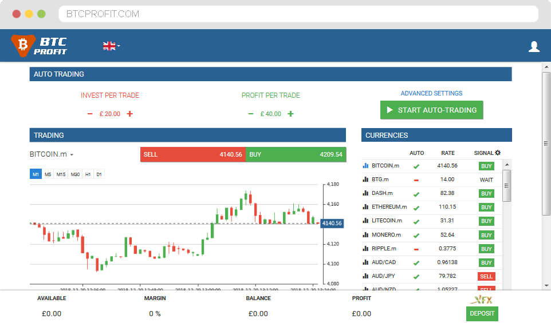Image resolution: width=551 pixels, height=323 pixels.
Task: Click the green BUY 4209.54 button
Action: coord(296,155)
